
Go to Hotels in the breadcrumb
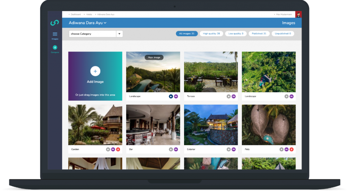pos(89,14)
